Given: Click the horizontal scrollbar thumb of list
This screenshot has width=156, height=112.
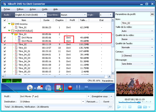Looking at the screenshot, I should [55, 77].
